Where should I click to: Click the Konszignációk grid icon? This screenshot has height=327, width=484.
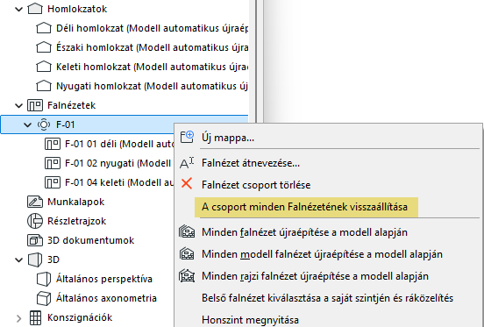35,317
